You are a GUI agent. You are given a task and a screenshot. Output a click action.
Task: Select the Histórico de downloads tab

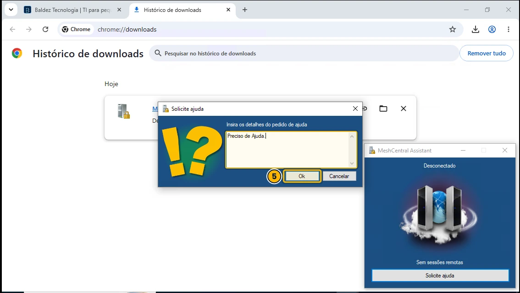[182, 10]
